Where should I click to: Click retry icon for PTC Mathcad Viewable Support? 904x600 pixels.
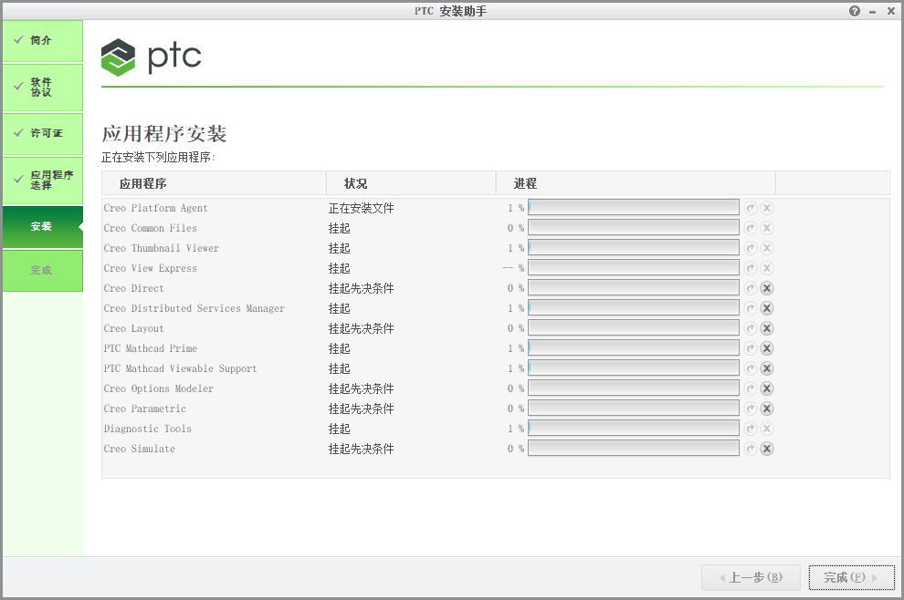[x=750, y=368]
